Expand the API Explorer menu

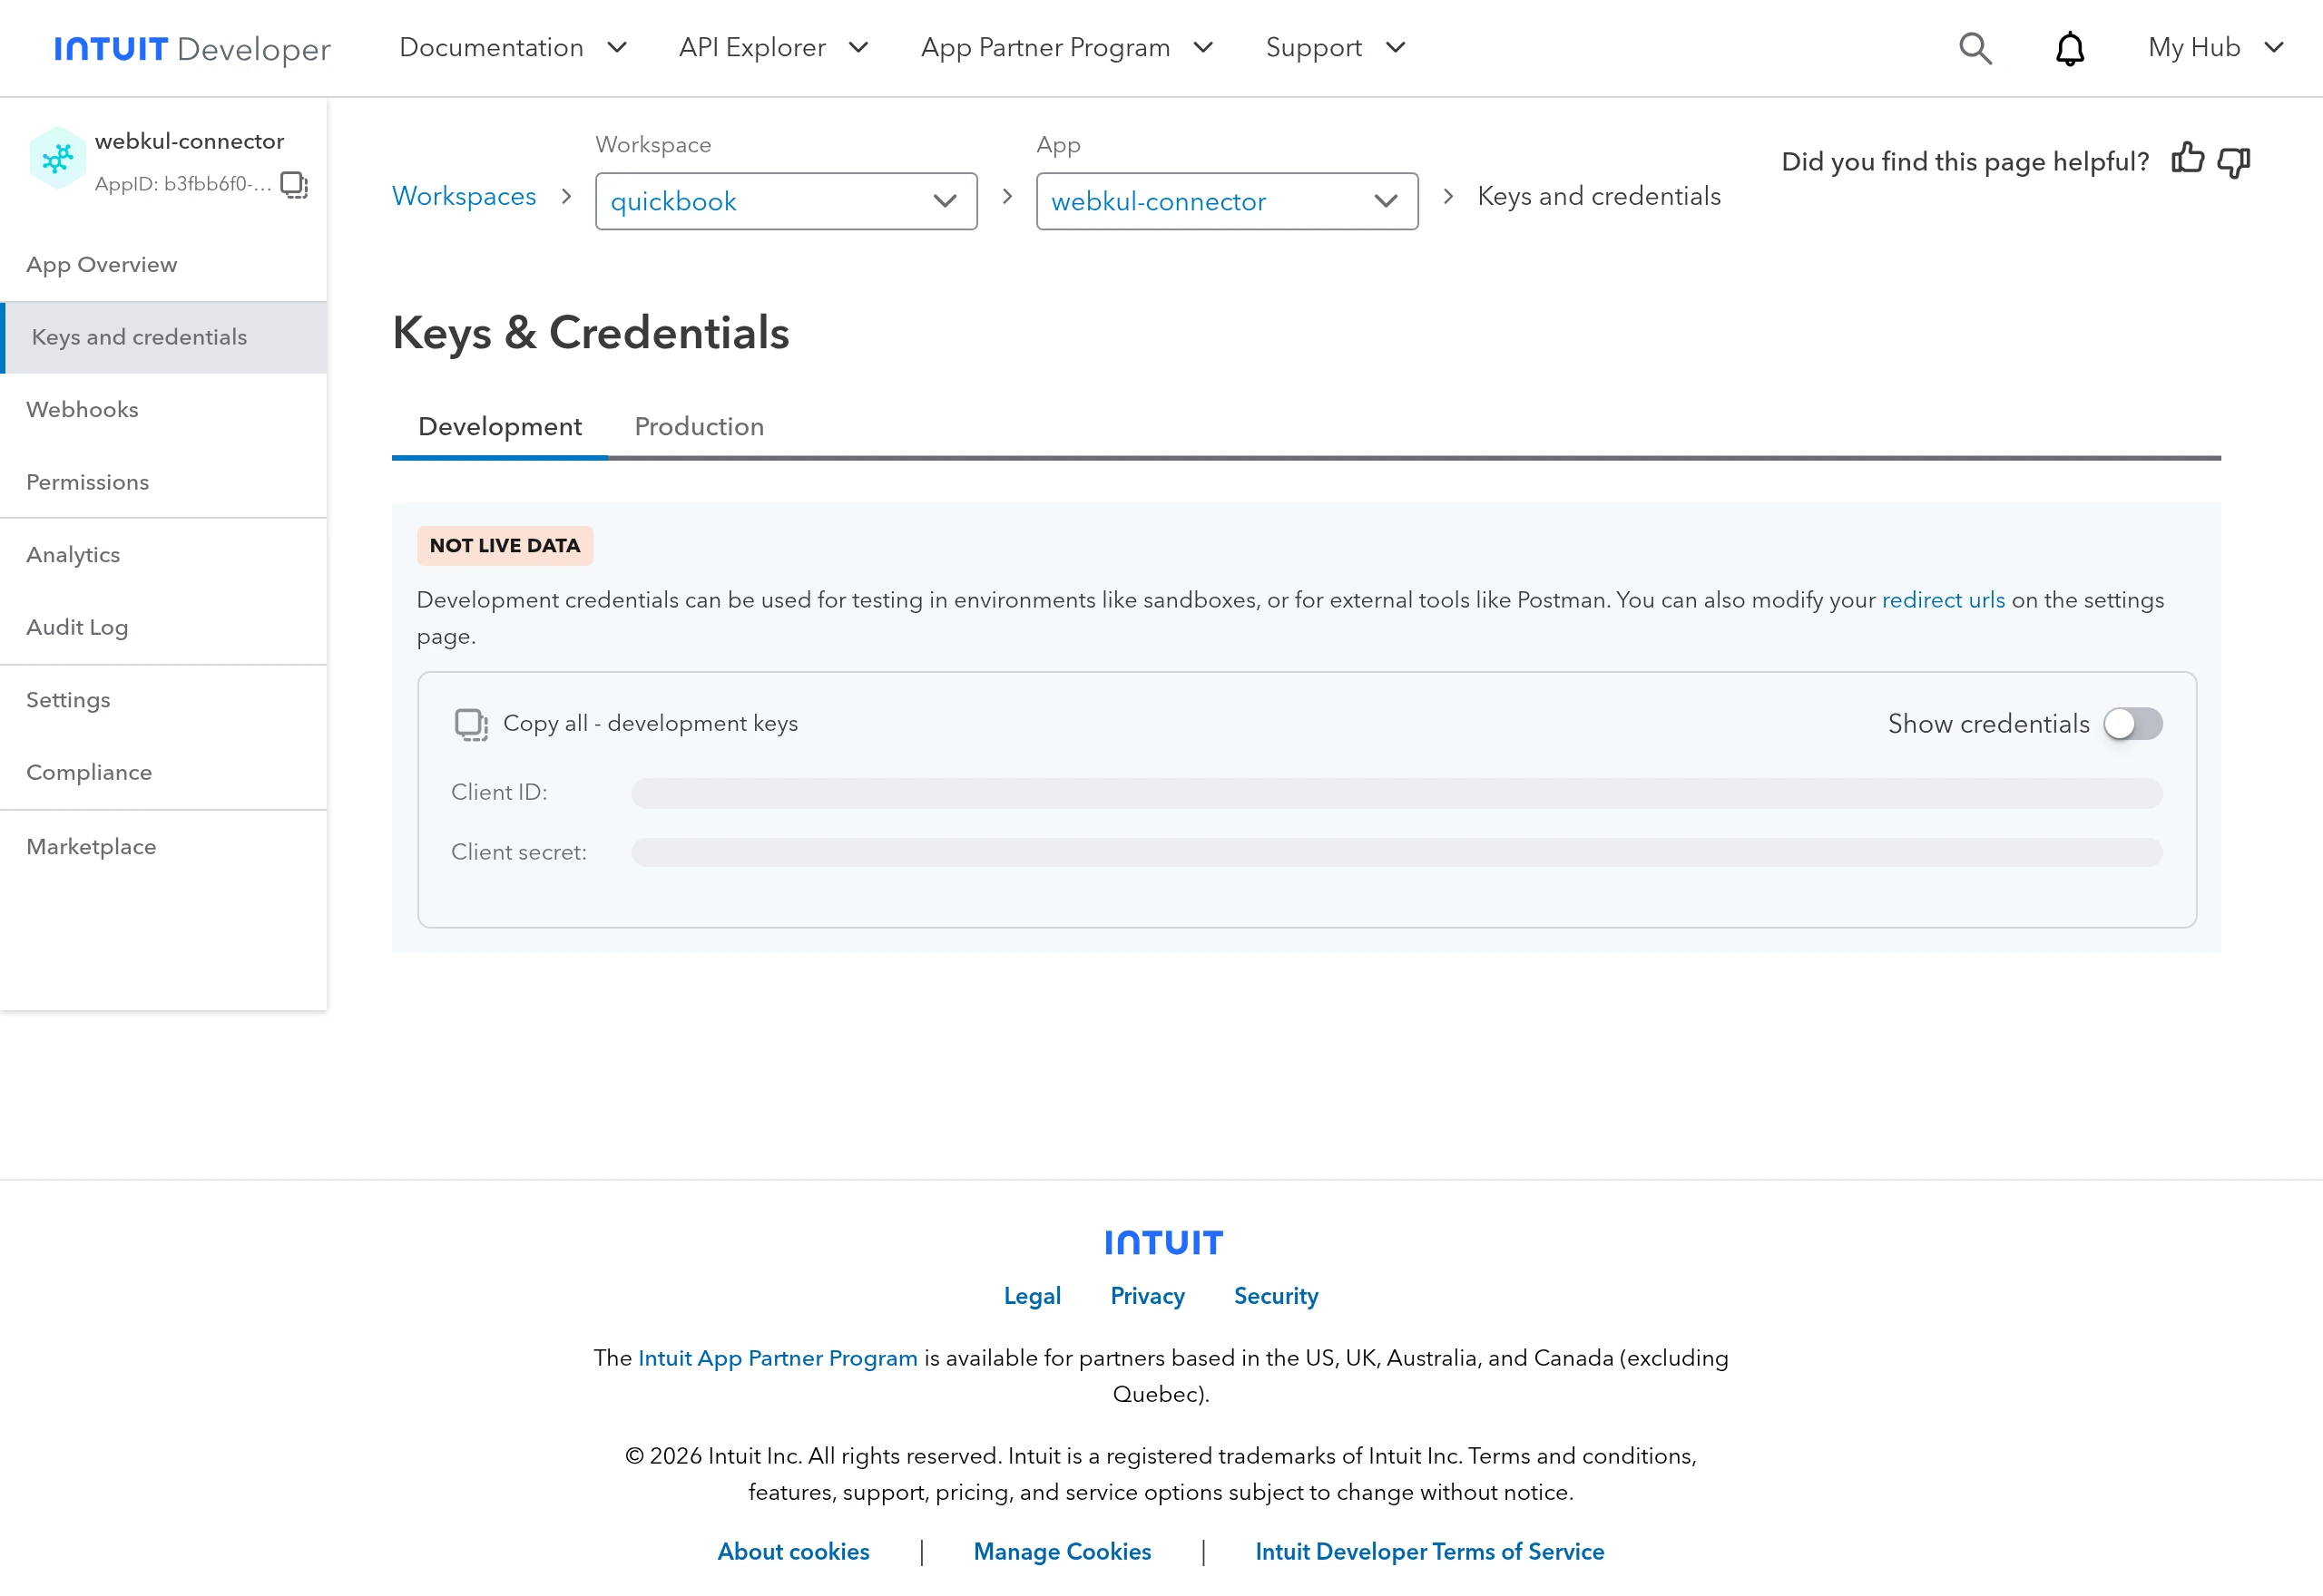click(773, 48)
